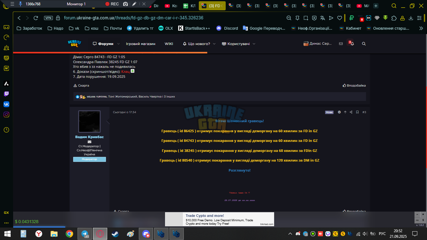Expand the 'Користувачі' dropdown arrow

tap(254, 44)
